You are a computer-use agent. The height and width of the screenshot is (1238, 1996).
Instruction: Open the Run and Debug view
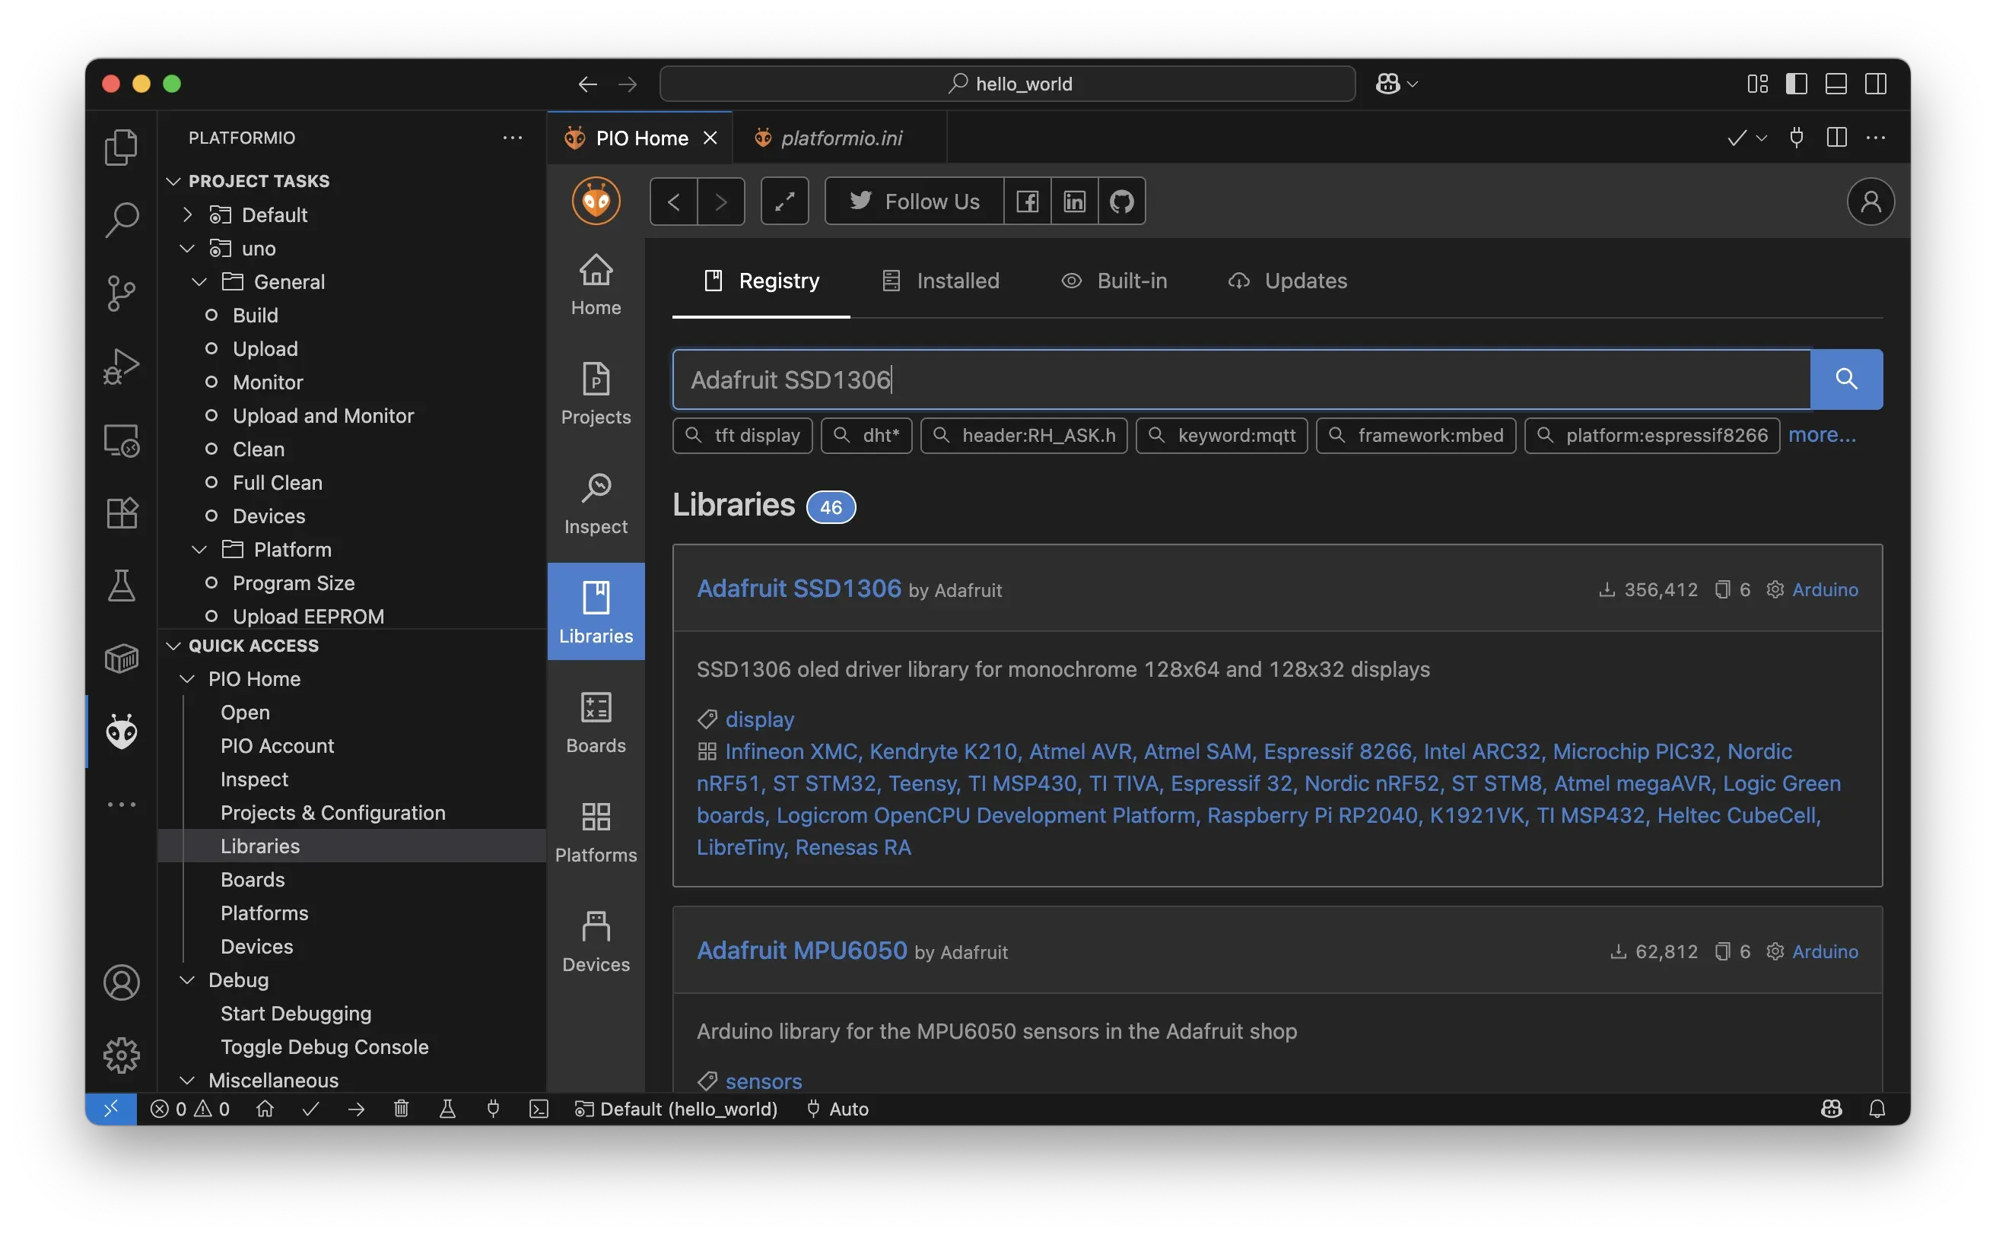pyautogui.click(x=121, y=366)
